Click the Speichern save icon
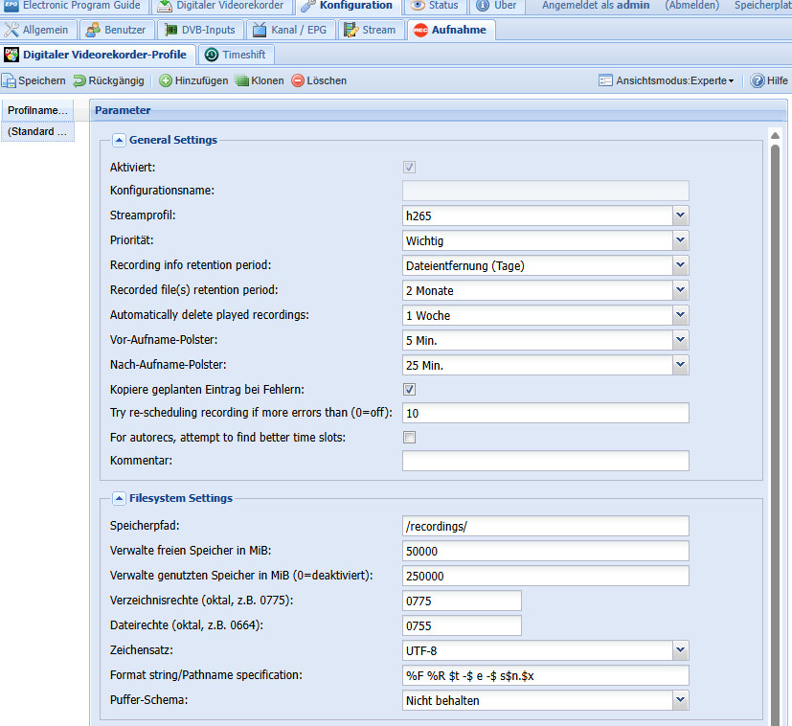The height and width of the screenshot is (726, 792). (9, 81)
